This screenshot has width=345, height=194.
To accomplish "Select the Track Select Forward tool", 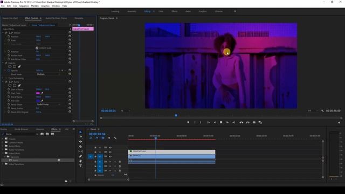I will click(80, 137).
